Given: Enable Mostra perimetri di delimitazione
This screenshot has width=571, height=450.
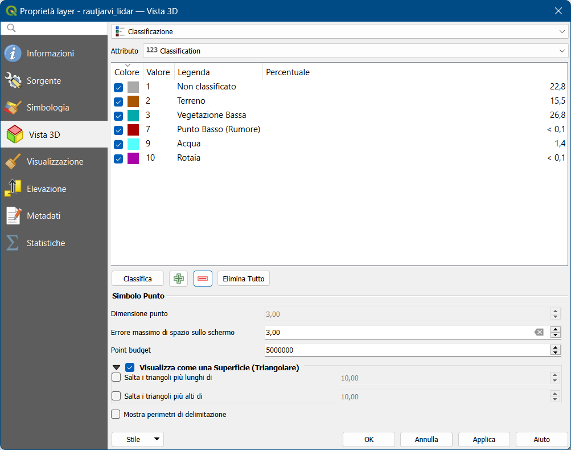Looking at the screenshot, I should coord(116,414).
